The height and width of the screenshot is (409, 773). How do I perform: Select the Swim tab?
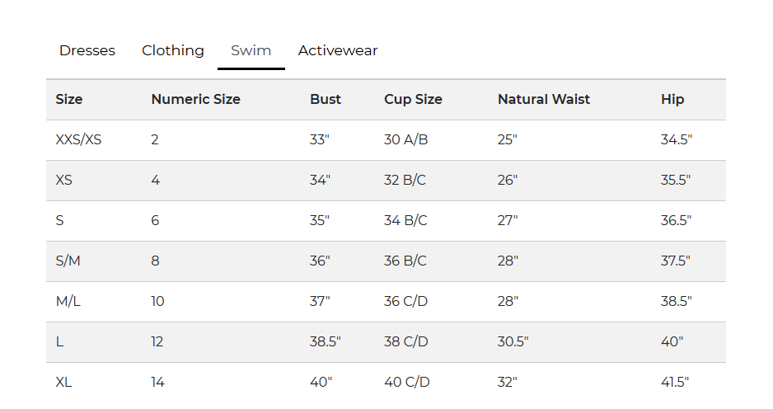(251, 50)
